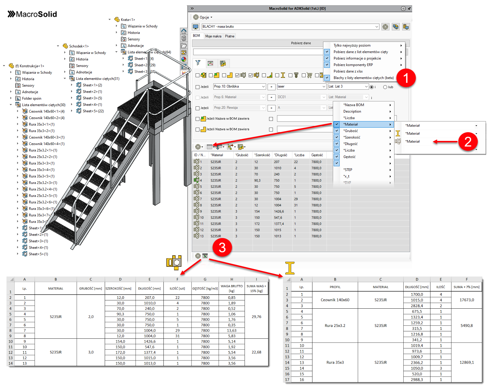
Task: Enable first 'Jeżeli Nazwa w BOM zawiera' checkbox
Action: [198, 119]
